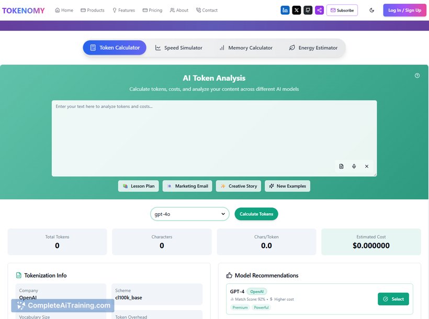The height and width of the screenshot is (319, 429).
Task: Click the file upload icon in the text area
Action: 341,166
